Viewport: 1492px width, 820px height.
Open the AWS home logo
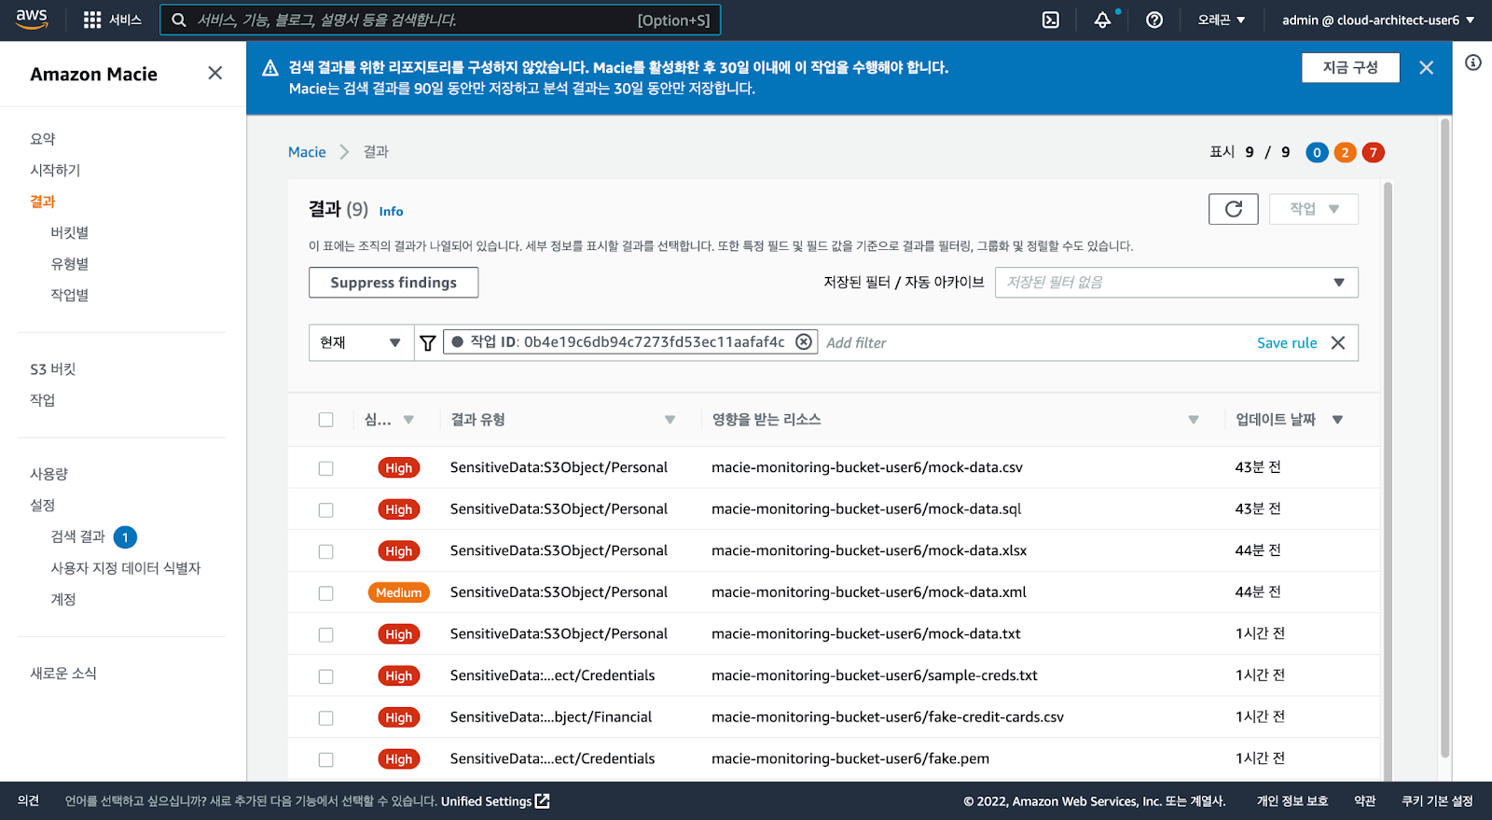pos(32,20)
